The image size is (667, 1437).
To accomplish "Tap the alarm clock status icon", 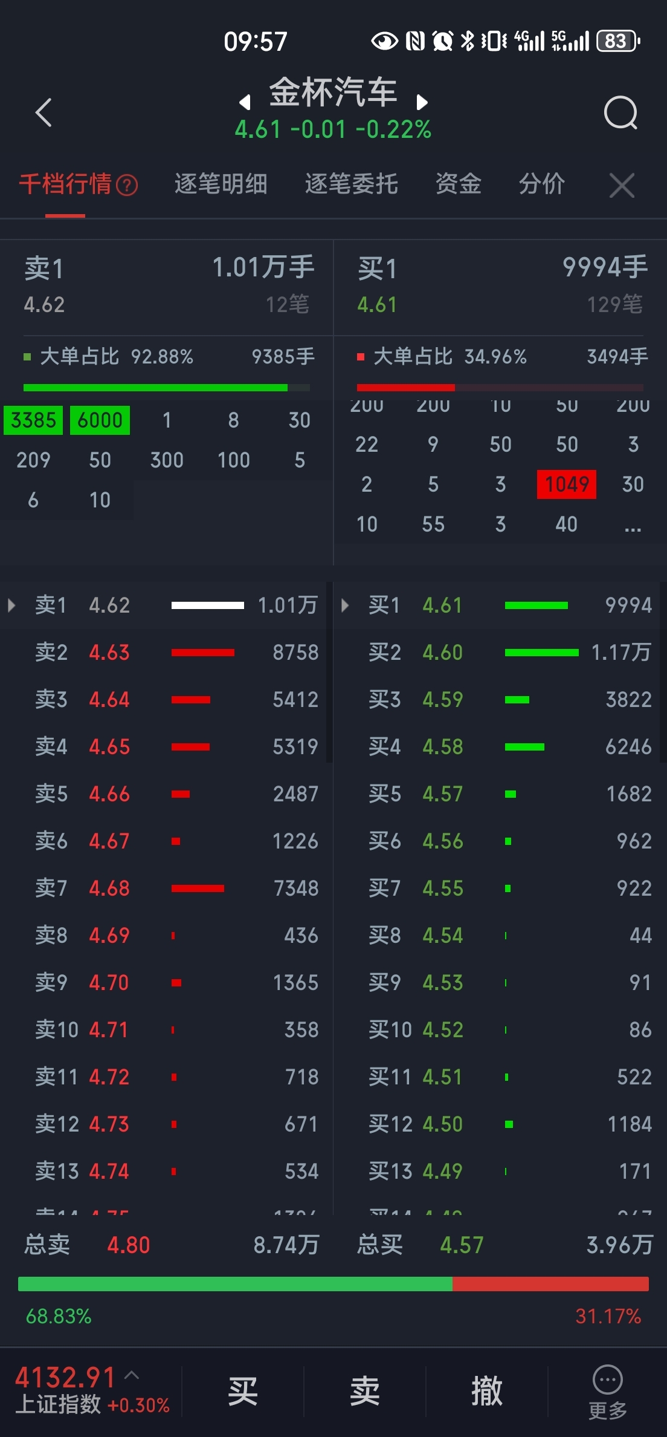I will point(443,41).
